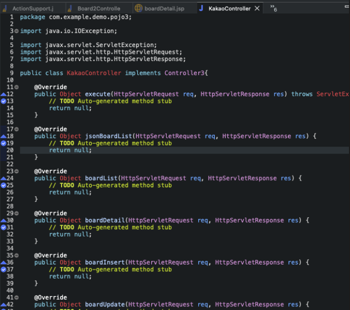Show the hidden editors overflow list

[x=273, y=8]
